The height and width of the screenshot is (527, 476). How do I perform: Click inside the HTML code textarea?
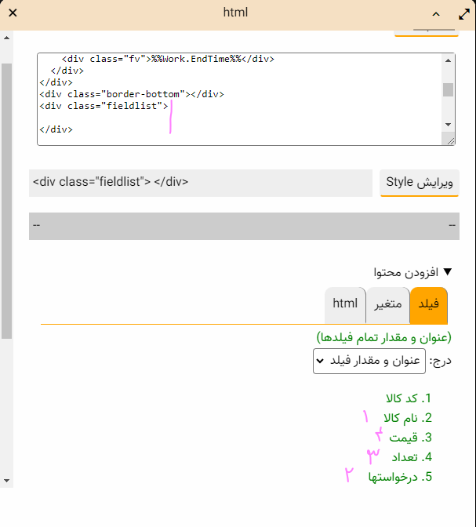pos(235,99)
